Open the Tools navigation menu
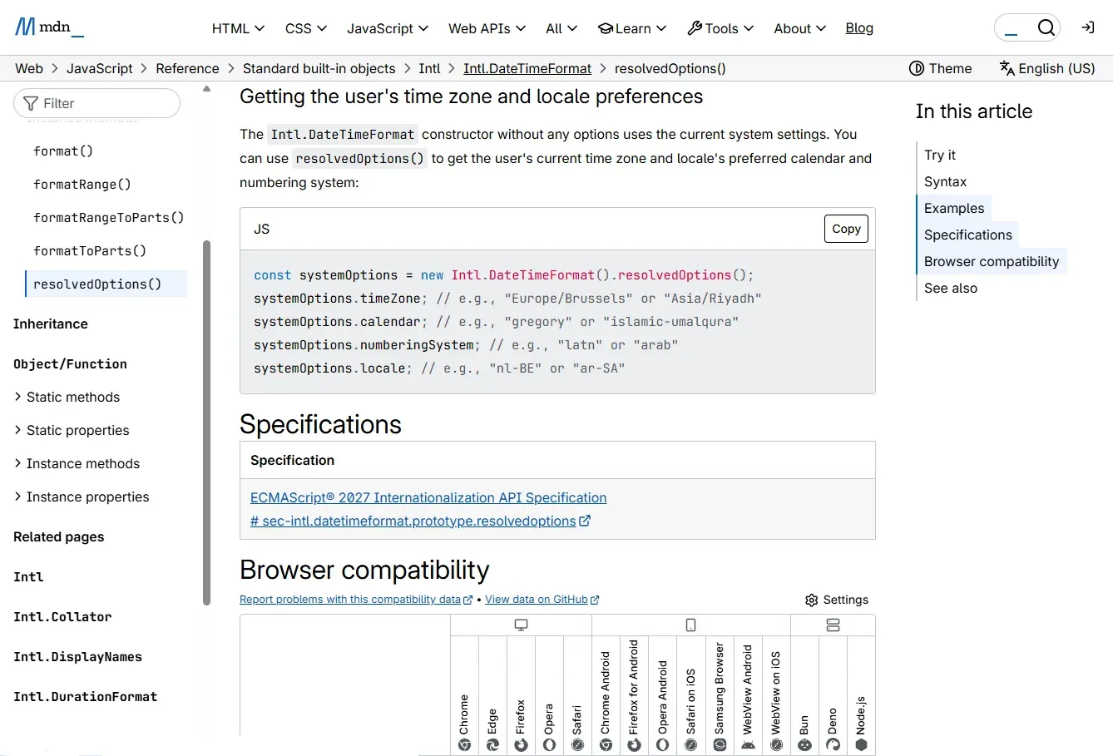The image size is (1113, 756). point(720,28)
